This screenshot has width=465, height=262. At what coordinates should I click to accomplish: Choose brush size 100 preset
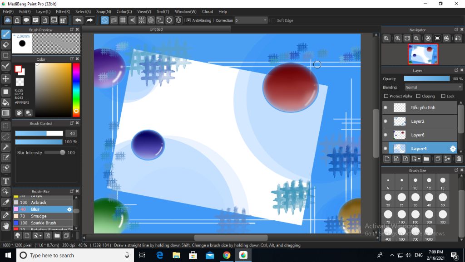pyautogui.click(x=401, y=216)
